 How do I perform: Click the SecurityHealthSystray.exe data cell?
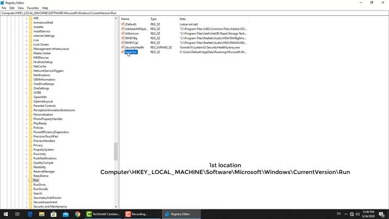click(x=210, y=47)
